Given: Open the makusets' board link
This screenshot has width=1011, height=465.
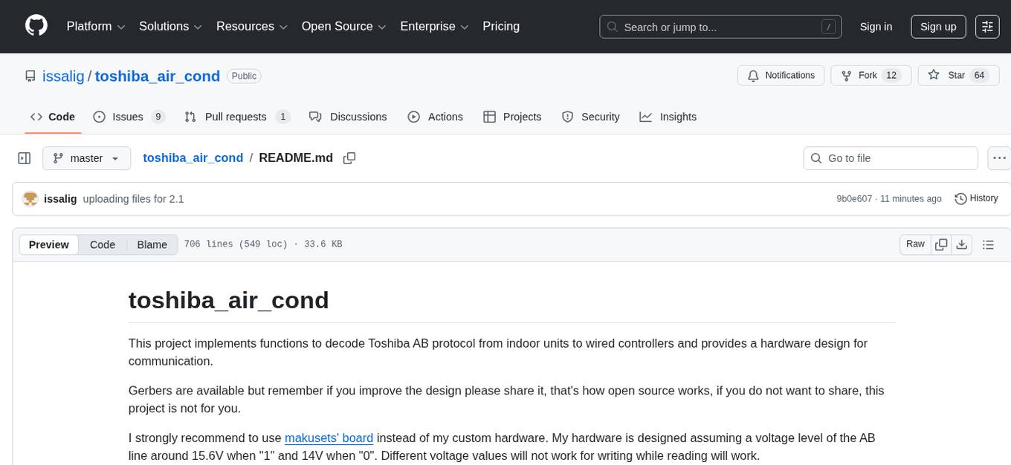Looking at the screenshot, I should [329, 438].
